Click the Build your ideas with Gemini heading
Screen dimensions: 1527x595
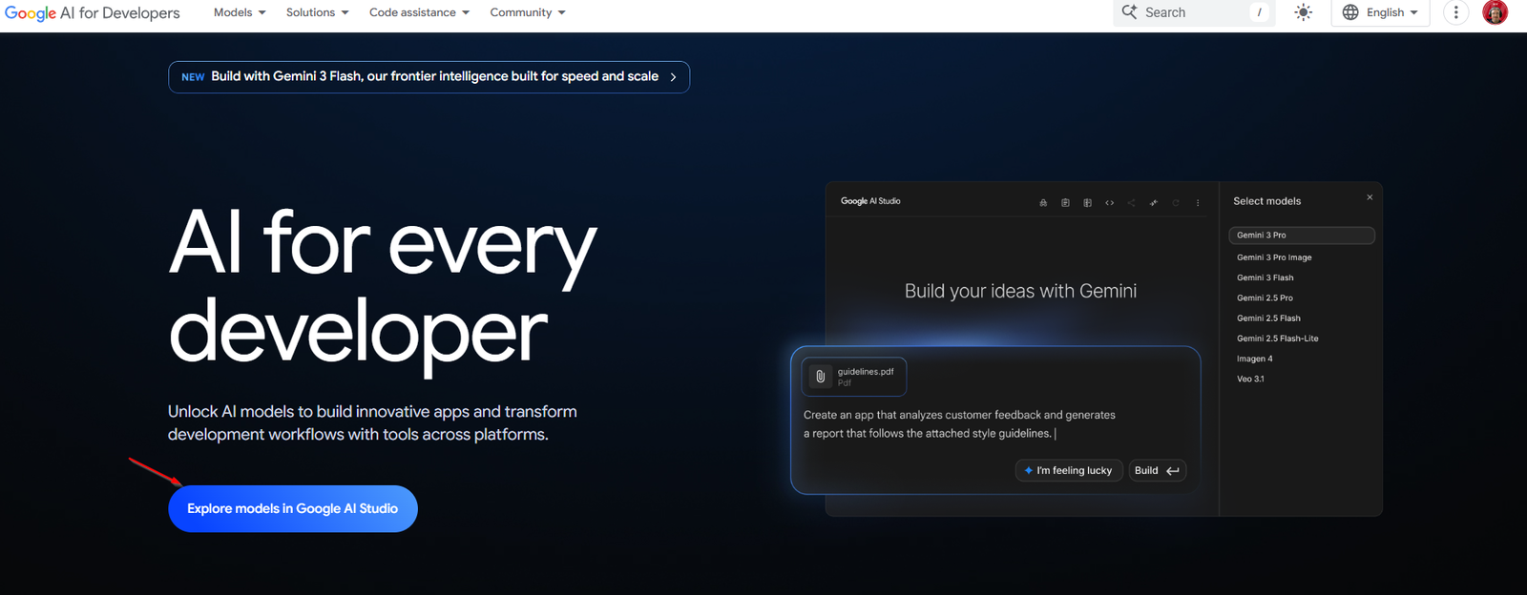[x=1020, y=291]
